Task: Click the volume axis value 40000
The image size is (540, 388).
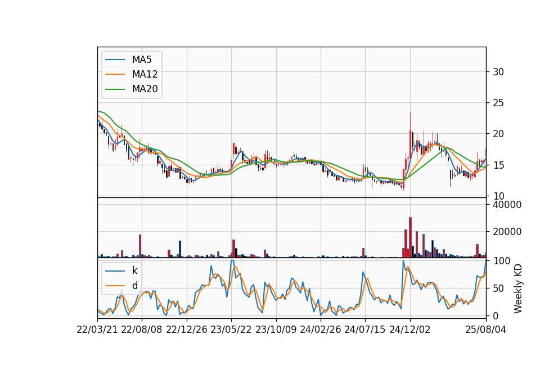Action: pos(507,205)
